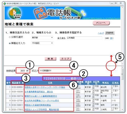The height and width of the screenshot is (114, 127).
Task: Sort by the 区域名 column header
Action: point(115,83)
